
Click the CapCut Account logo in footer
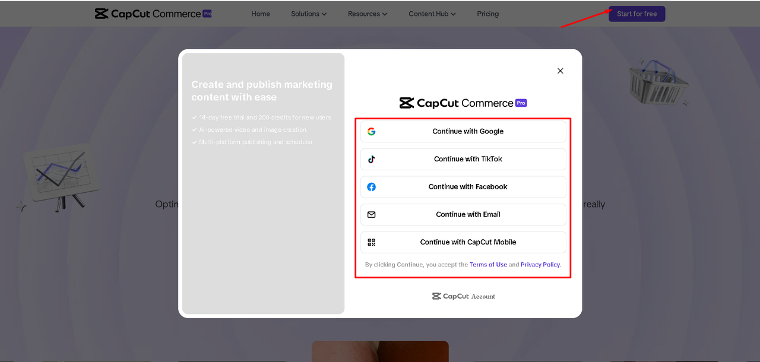click(x=463, y=296)
